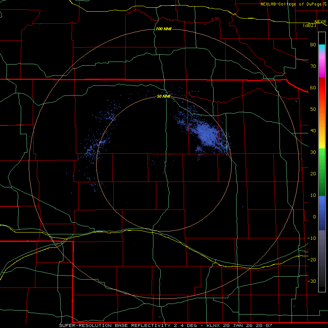Image resolution: width=328 pixels, height=328 pixels.
Task: Click the 20 dBZ scale value
Action: 313,173
